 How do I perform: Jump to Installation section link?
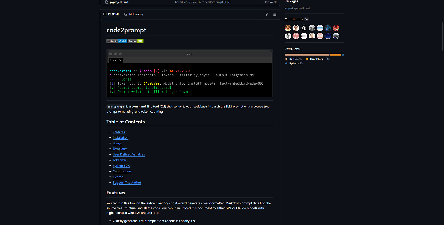[x=121, y=138]
